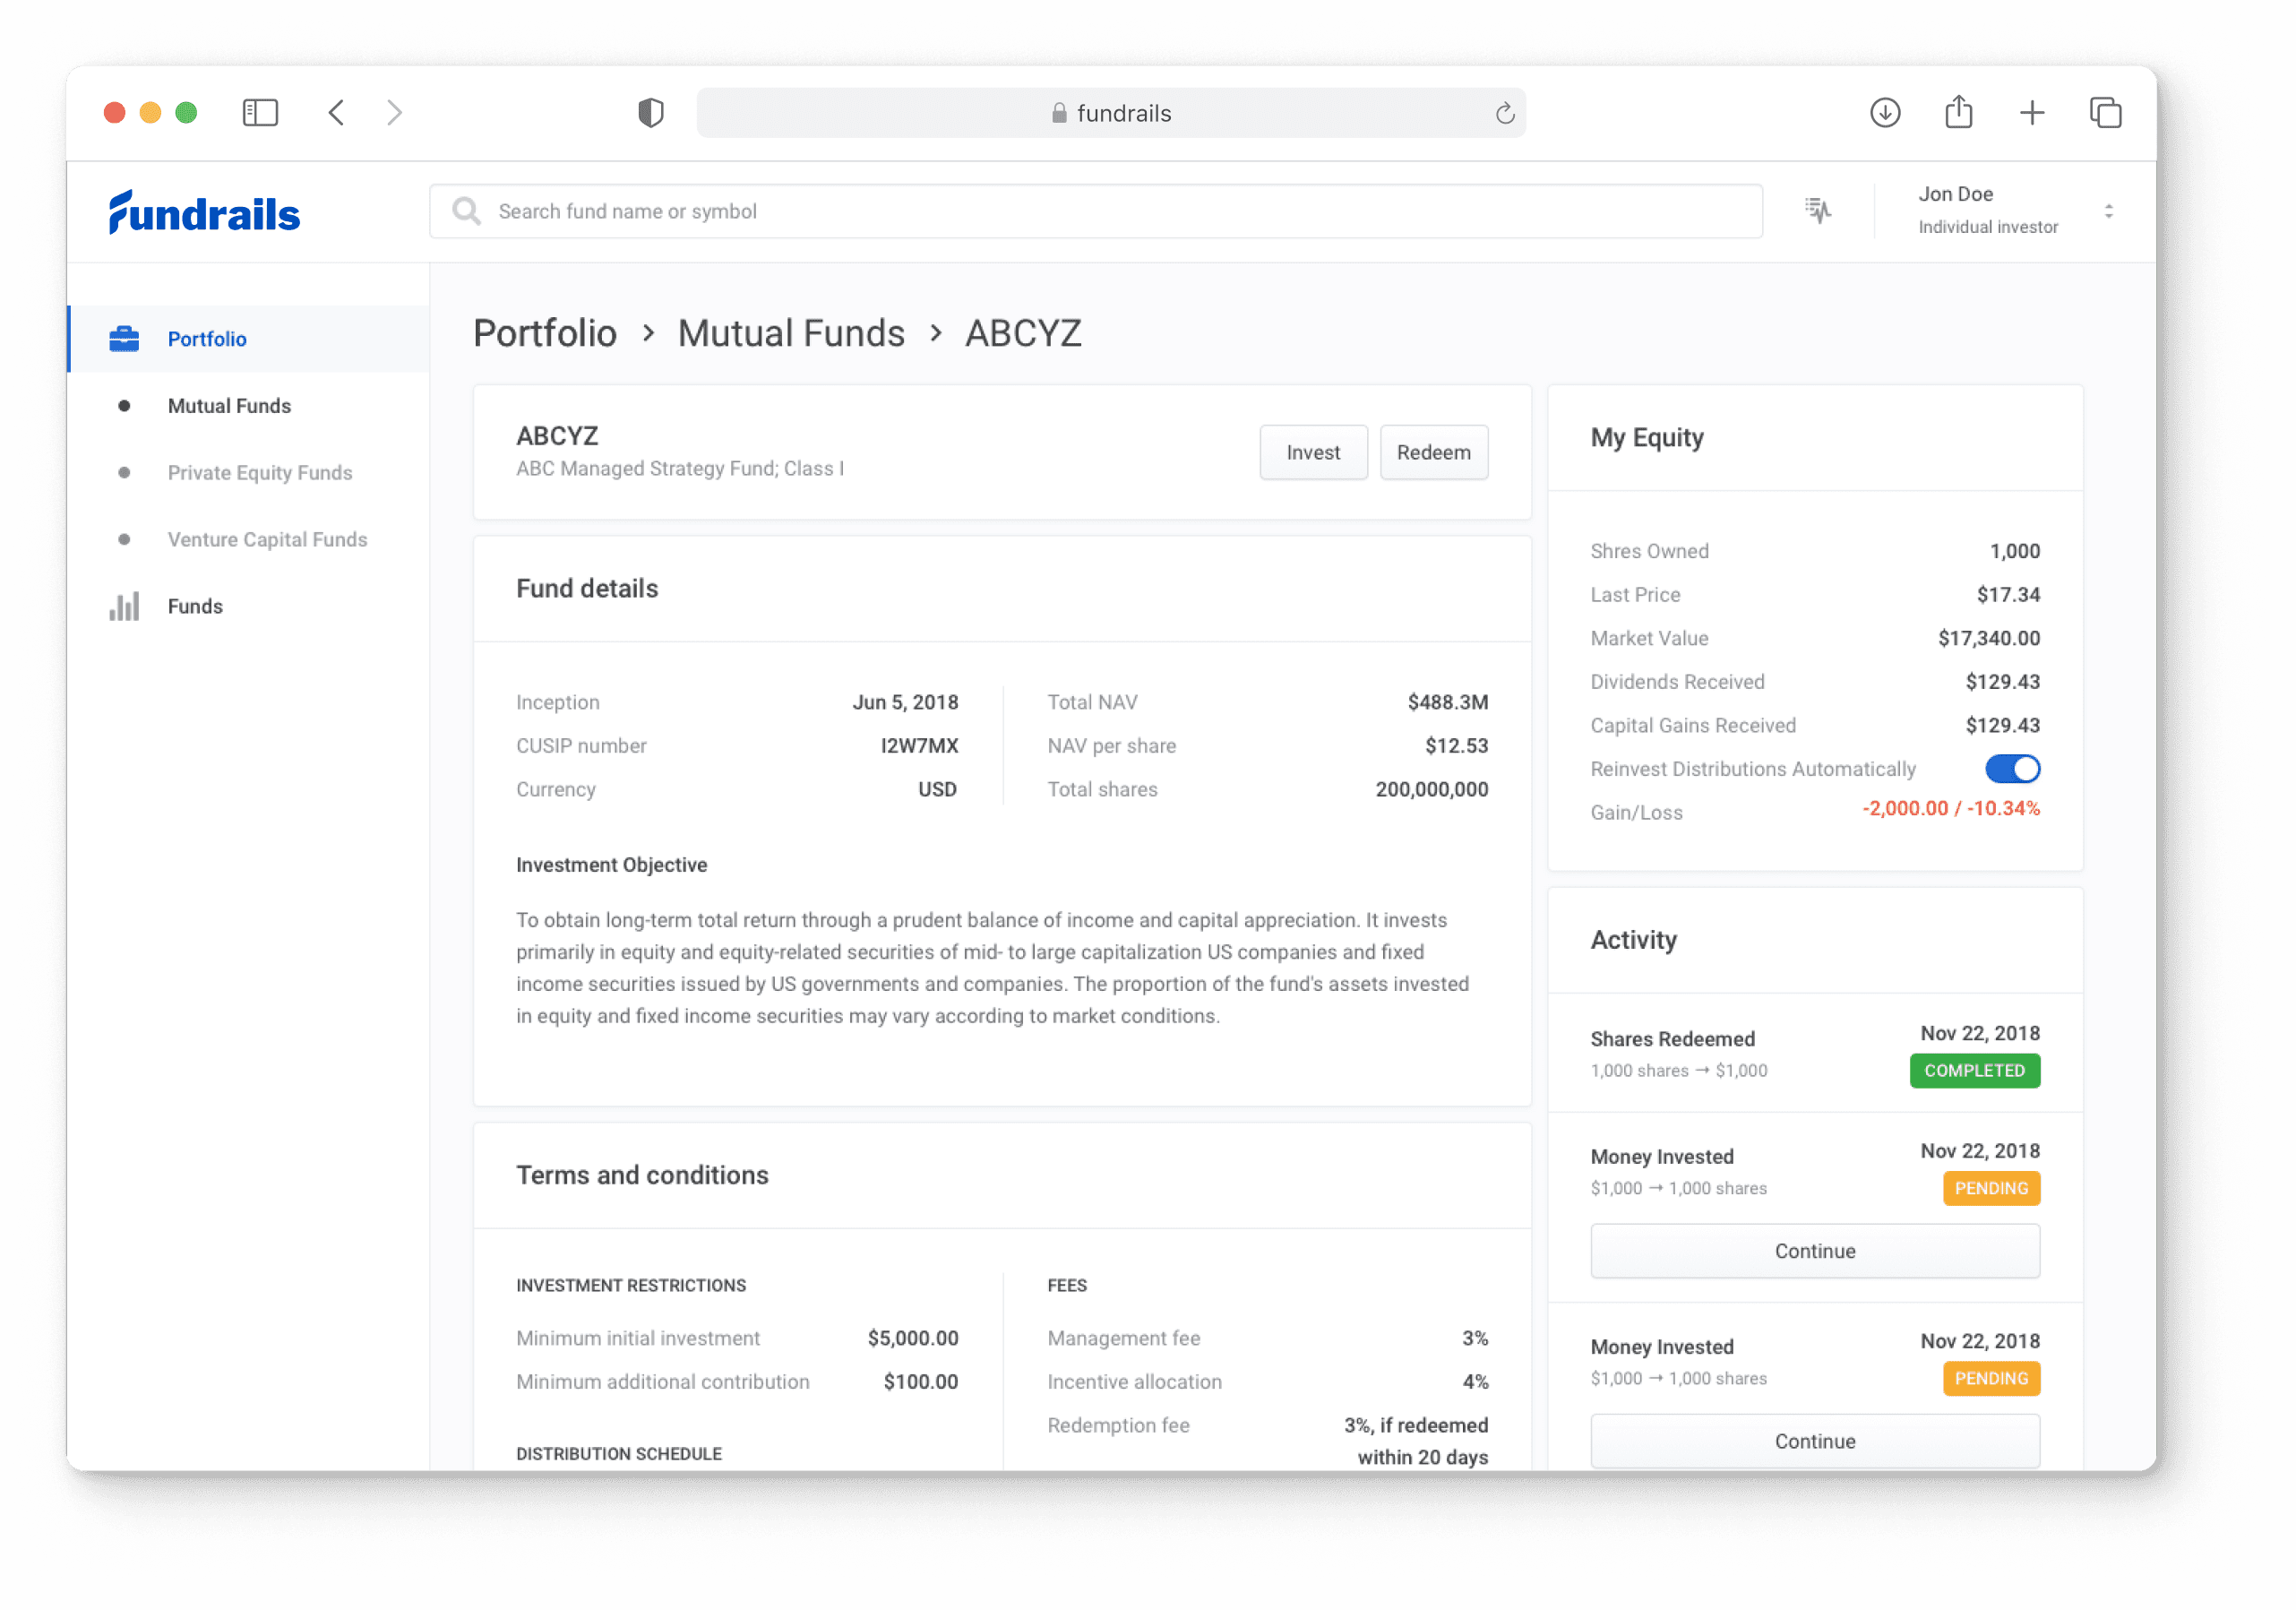The image size is (2296, 1610).
Task: Toggle the browser sidebar icon
Action: click(x=260, y=113)
